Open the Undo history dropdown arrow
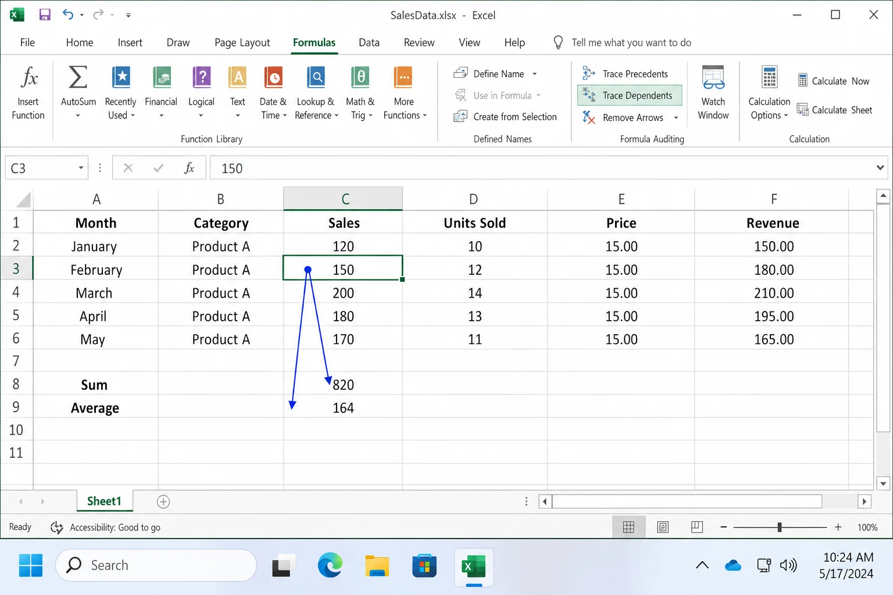 (82, 15)
